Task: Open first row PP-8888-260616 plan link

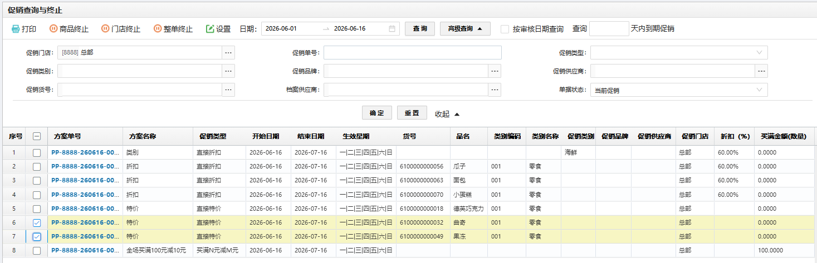Action: point(85,152)
